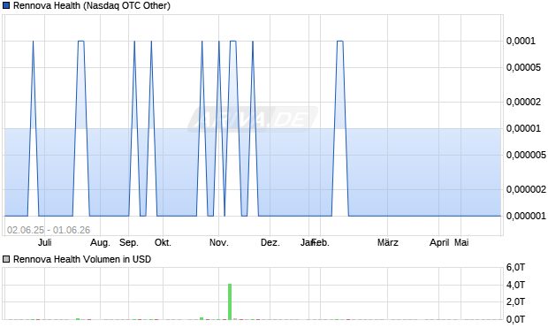
Task: Click the price axis value '0,000001'
Action: pyautogui.click(x=526, y=216)
